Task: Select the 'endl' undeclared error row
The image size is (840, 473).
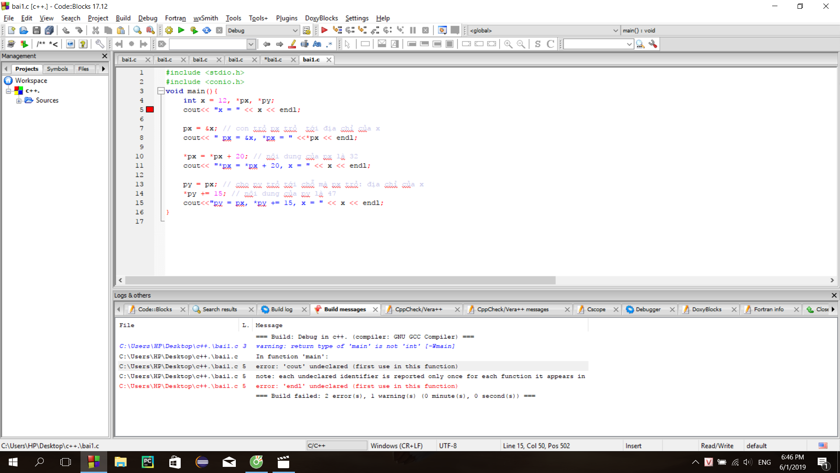Action: tap(353, 386)
